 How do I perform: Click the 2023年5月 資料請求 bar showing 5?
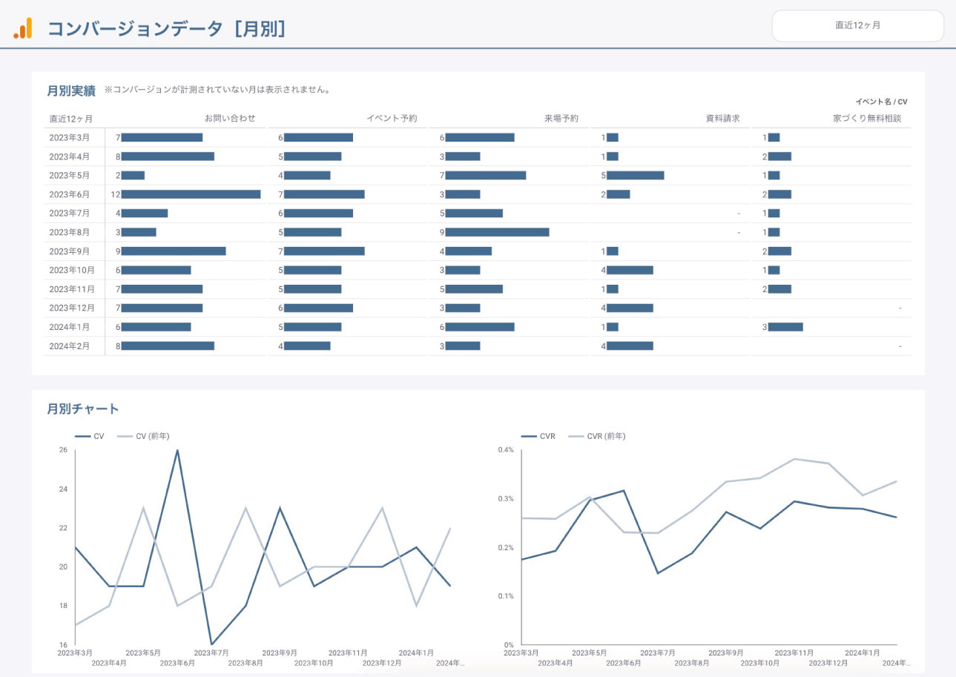click(635, 176)
